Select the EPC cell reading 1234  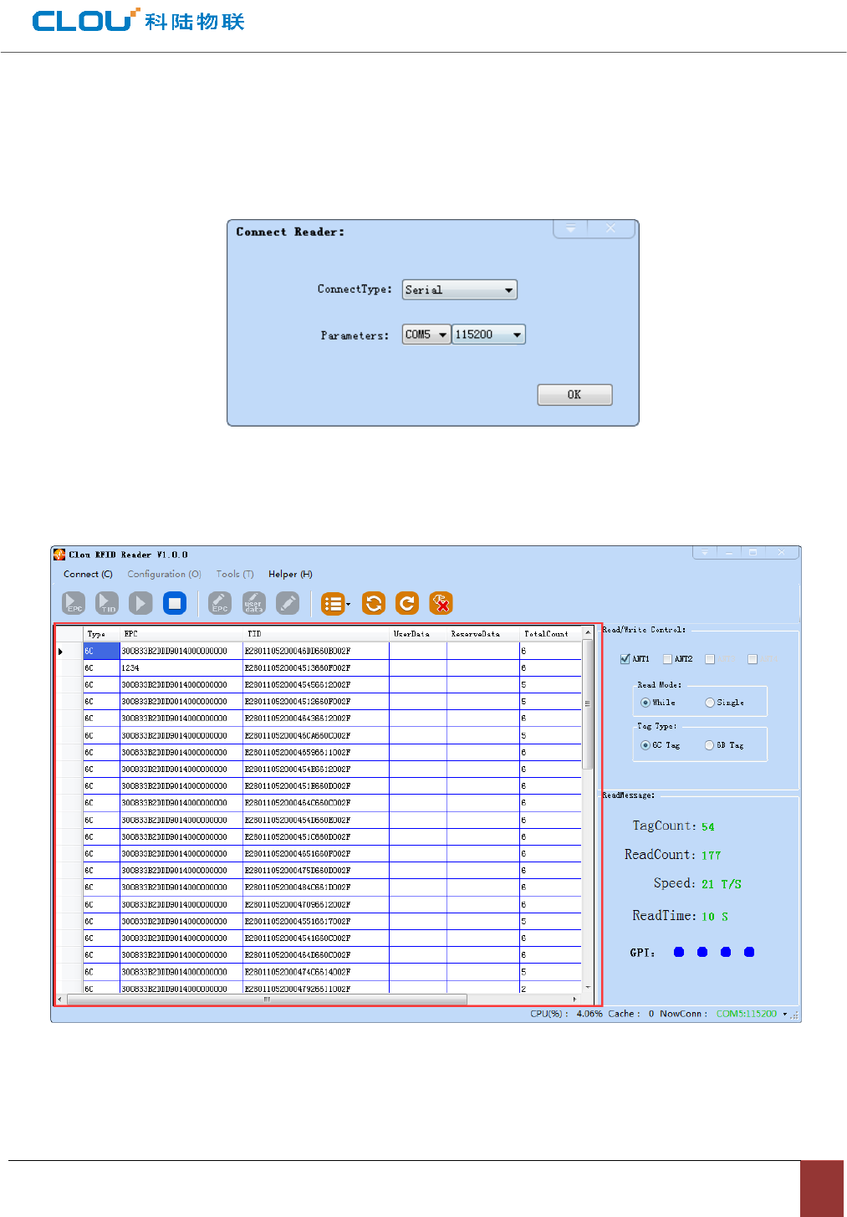pos(181,668)
